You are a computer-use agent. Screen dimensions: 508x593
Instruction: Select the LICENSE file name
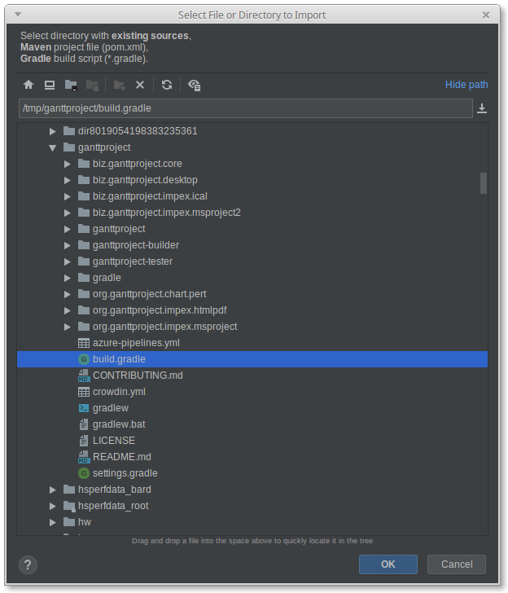(x=114, y=441)
